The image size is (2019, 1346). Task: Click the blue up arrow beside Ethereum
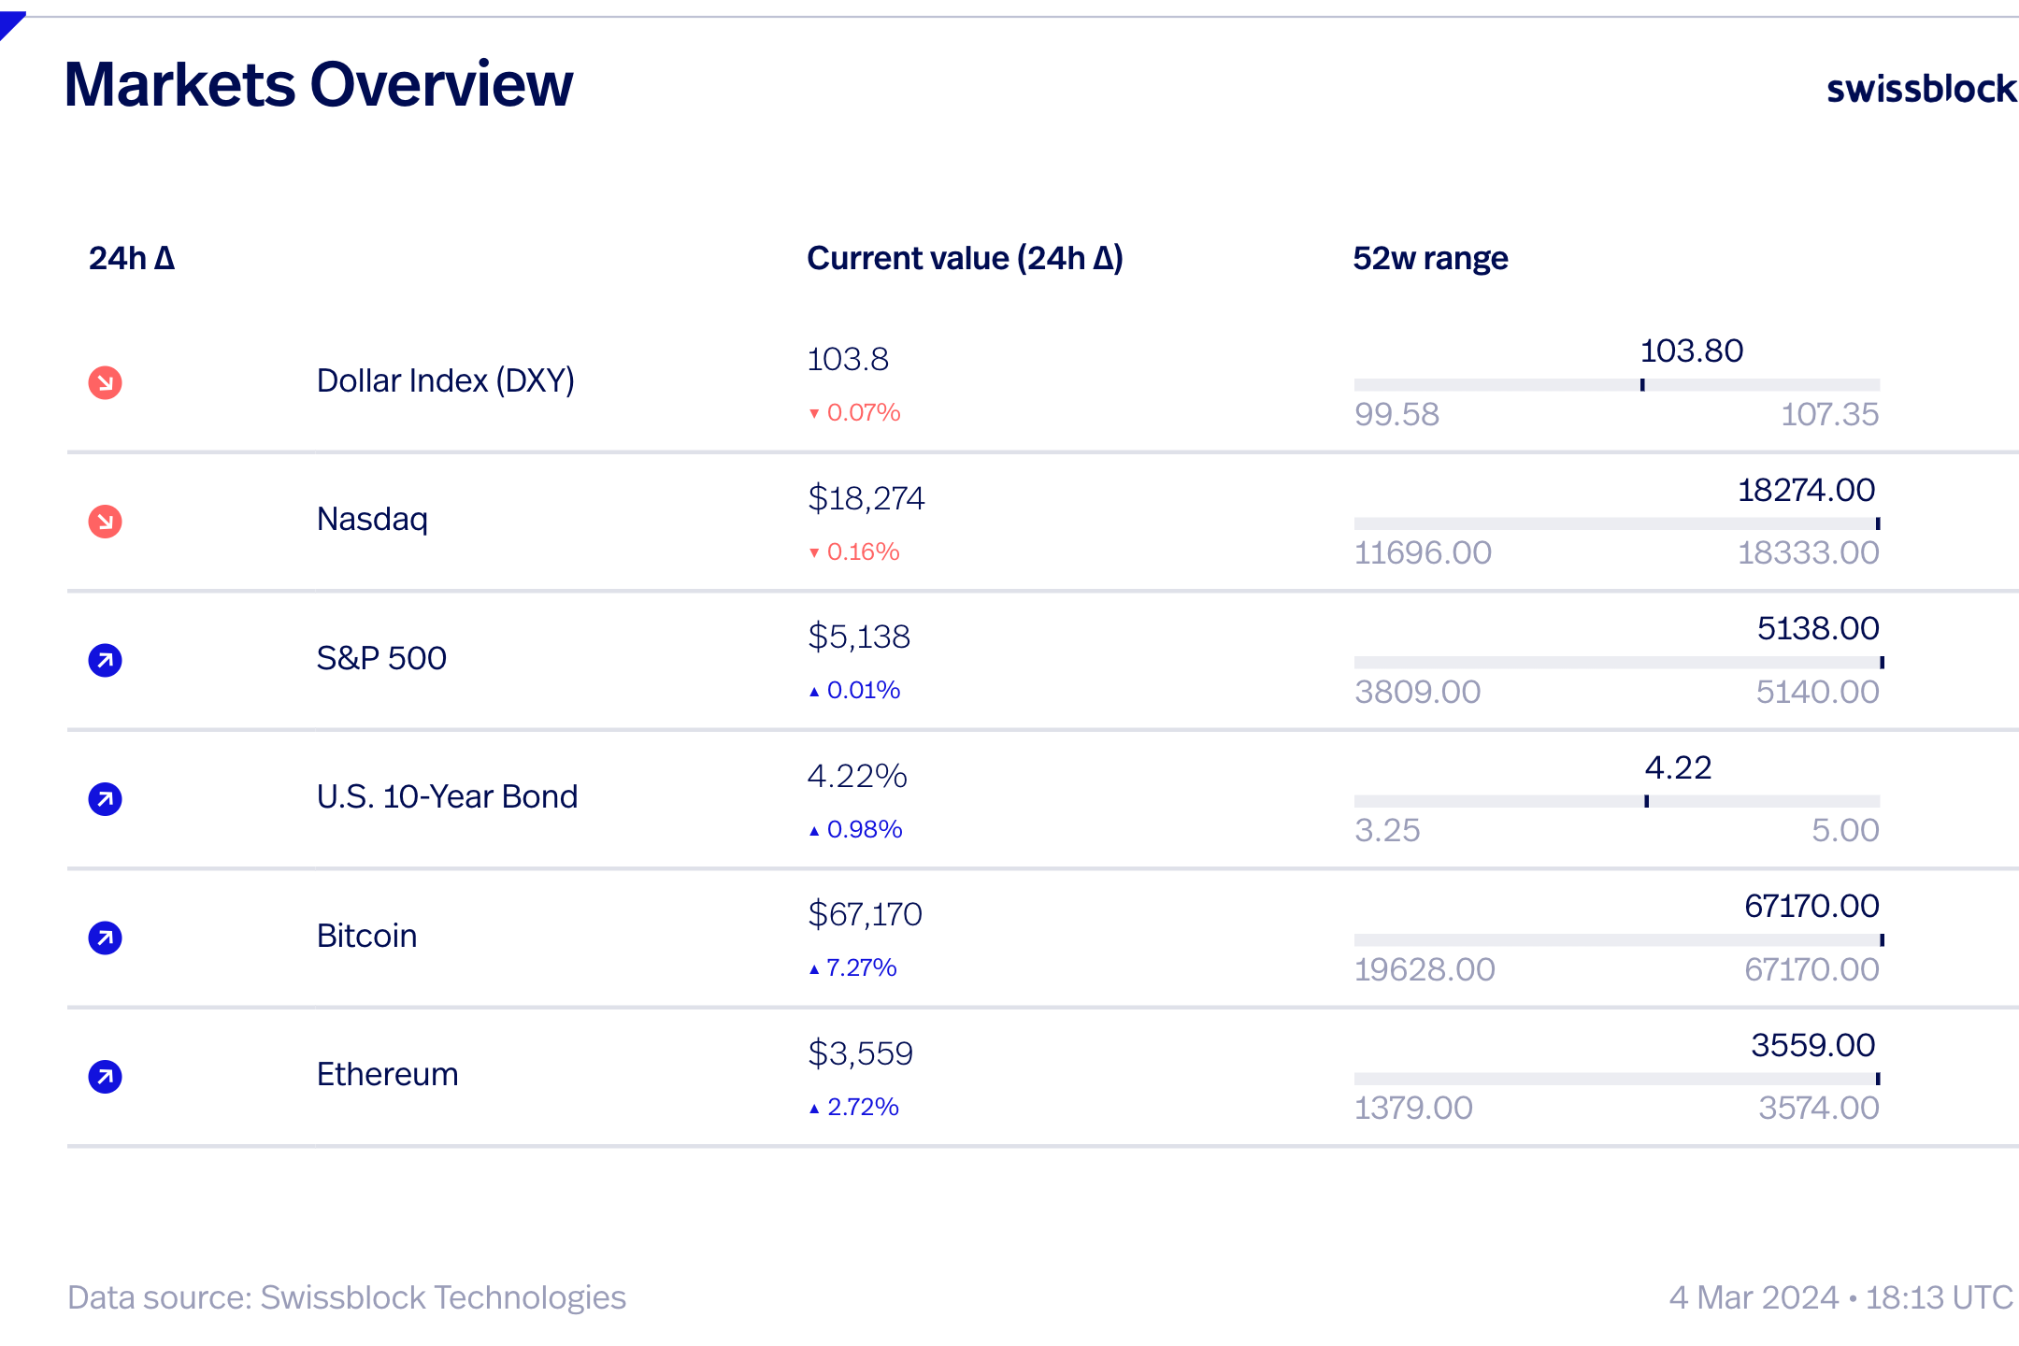pos(105,1076)
